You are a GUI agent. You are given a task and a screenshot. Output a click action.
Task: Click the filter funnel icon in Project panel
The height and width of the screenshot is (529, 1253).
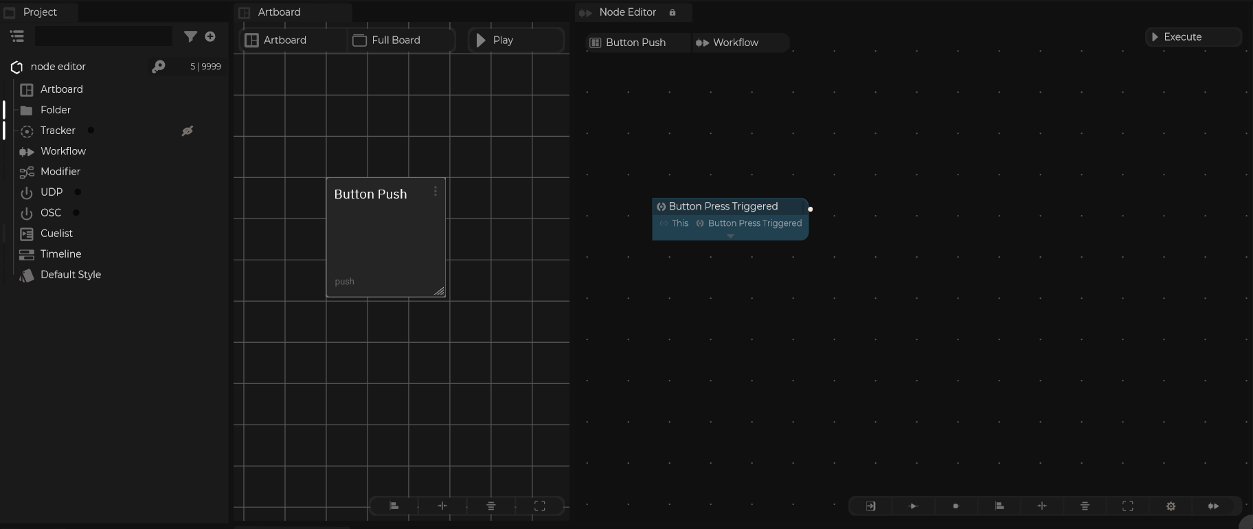190,36
